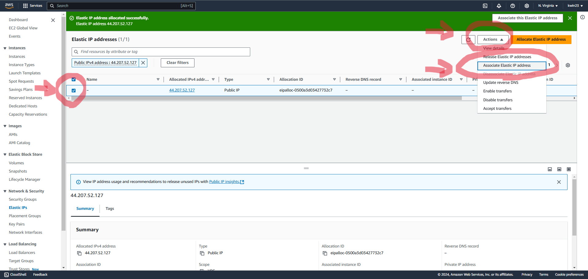
Task: Open EC2 Global View
Action: point(23,28)
